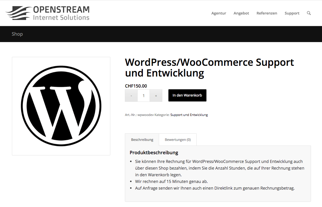The height and width of the screenshot is (207, 322).
Task: Click the Openstream Internet Solutions logo
Action: [x=47, y=13]
